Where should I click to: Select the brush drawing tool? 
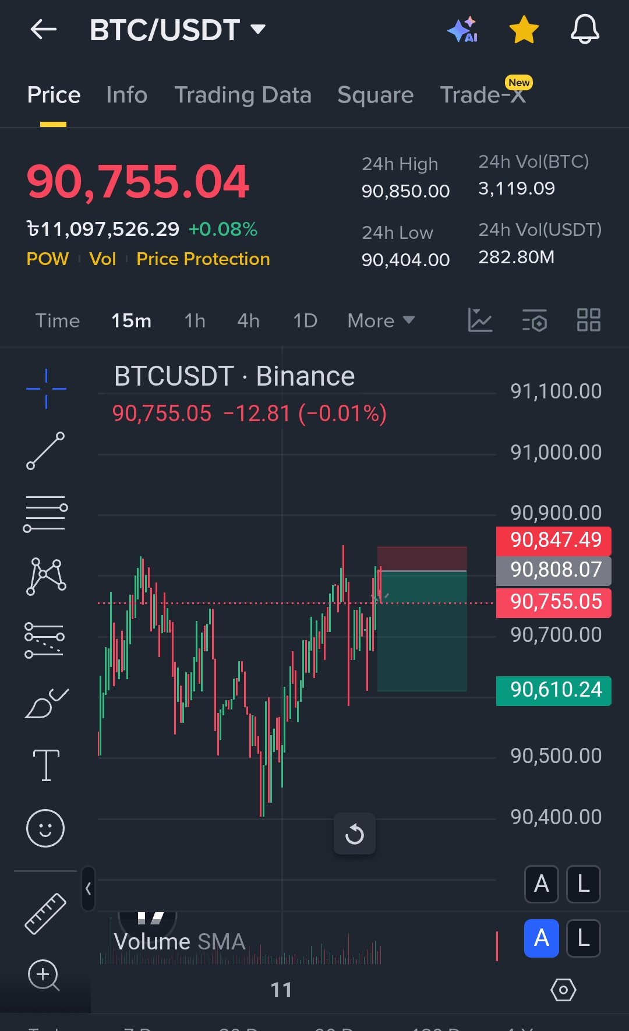point(46,703)
